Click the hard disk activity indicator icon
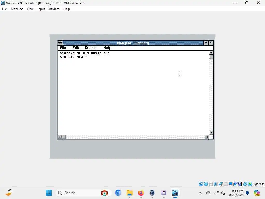Image resolution: width=265 pixels, height=199 pixels. click(x=201, y=184)
